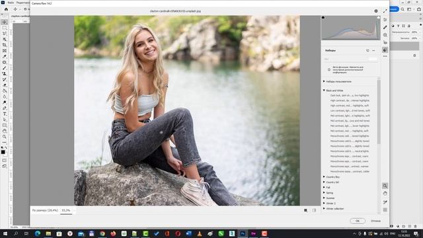Select the History Brush tool
Viewport: 423px width, 238px height.
5,79
